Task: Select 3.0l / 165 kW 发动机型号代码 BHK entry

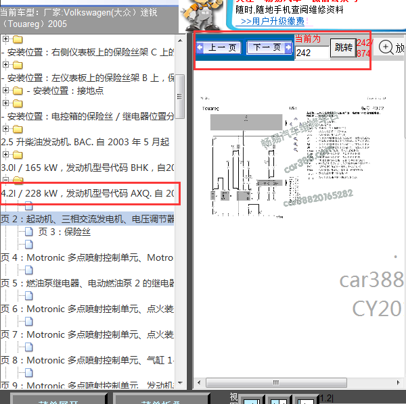Action: tap(87, 168)
